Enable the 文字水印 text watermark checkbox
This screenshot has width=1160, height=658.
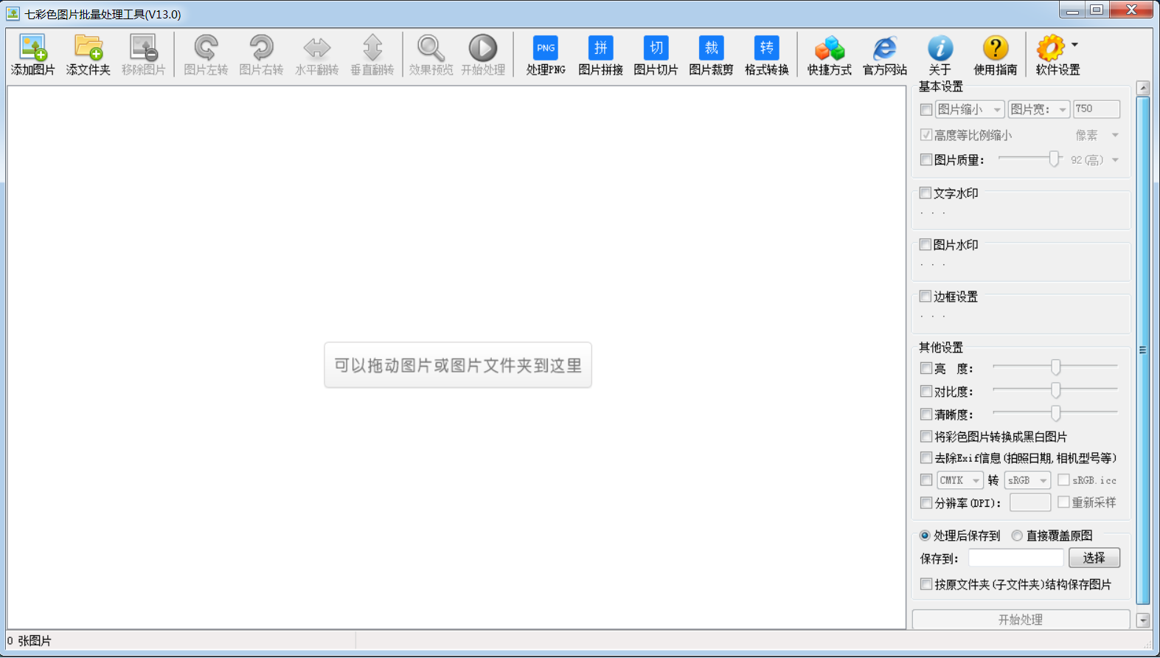(x=925, y=193)
